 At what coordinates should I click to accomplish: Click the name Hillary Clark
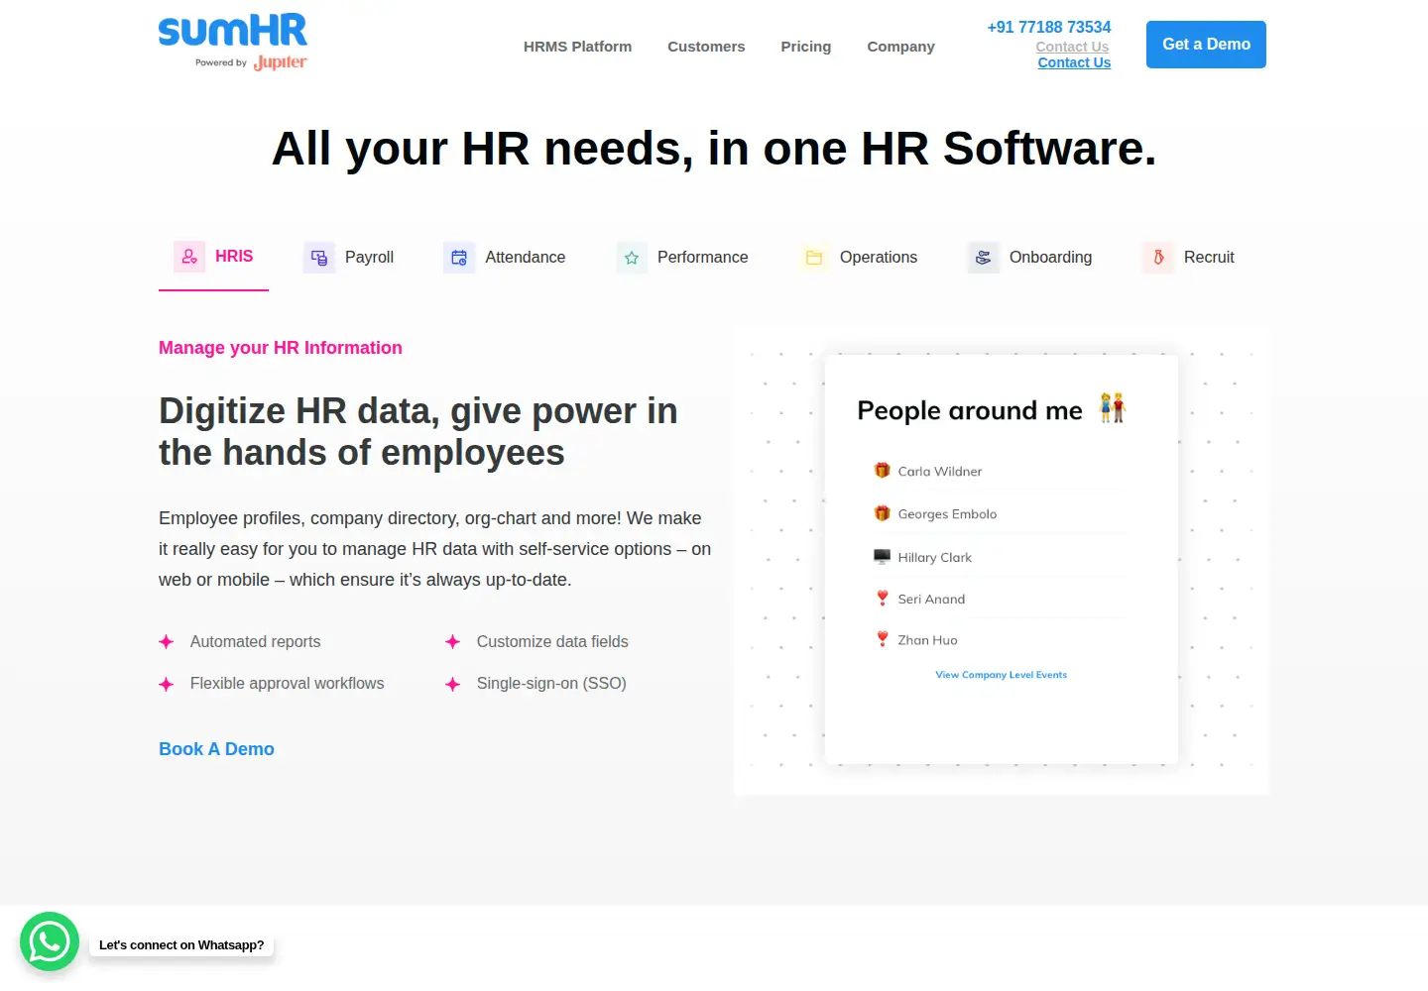pyautogui.click(x=934, y=558)
